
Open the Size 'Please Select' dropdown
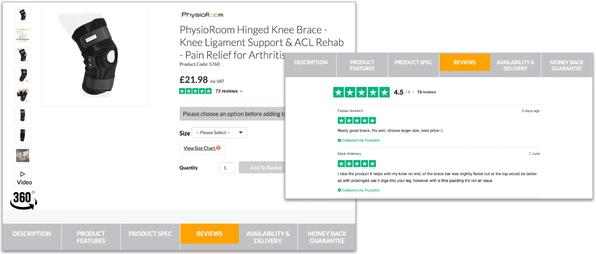pyautogui.click(x=219, y=133)
